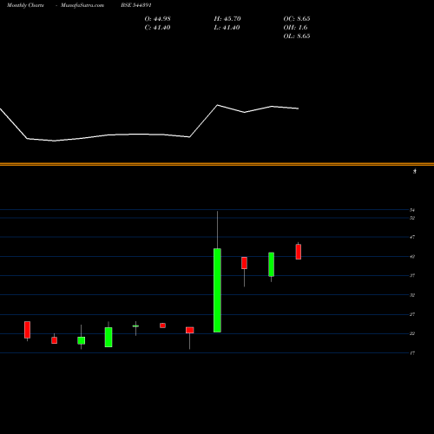Select the low value 'L: 41.40'
Viewport: 434px width, 434px height.
point(227,28)
